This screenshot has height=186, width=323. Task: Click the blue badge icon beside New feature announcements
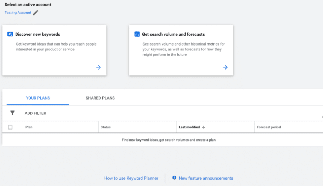[174, 178]
